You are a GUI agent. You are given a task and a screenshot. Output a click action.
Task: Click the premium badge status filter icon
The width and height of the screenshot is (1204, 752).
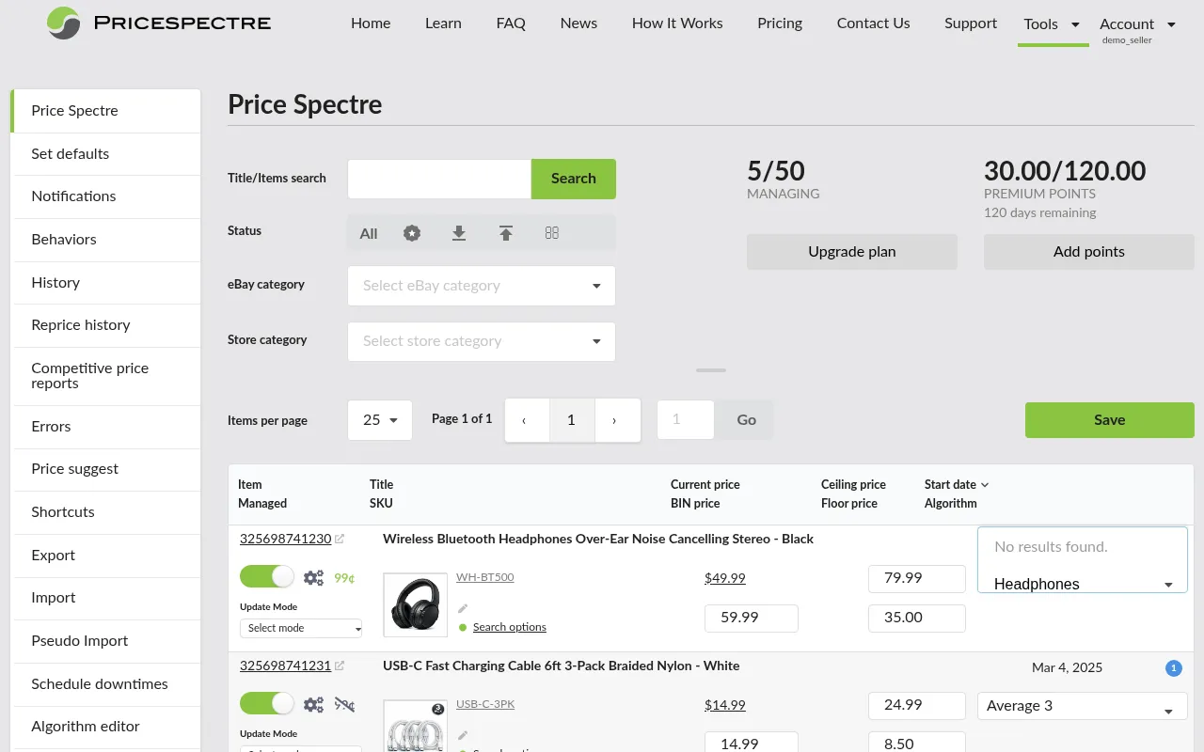pyautogui.click(x=412, y=233)
